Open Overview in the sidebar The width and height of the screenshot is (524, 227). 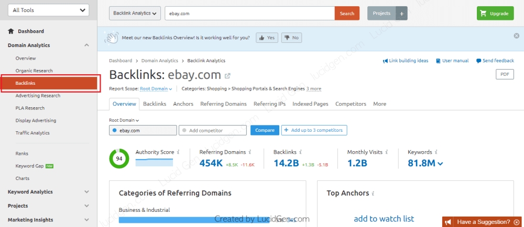pos(25,59)
